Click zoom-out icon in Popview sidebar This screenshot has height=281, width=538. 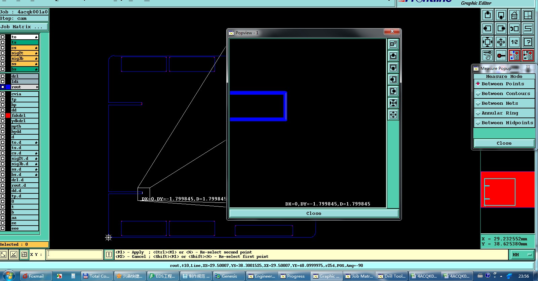(393, 67)
